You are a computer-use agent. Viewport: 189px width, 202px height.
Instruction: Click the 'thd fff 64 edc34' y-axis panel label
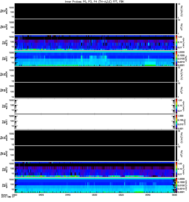pyautogui.click(x=4, y=74)
